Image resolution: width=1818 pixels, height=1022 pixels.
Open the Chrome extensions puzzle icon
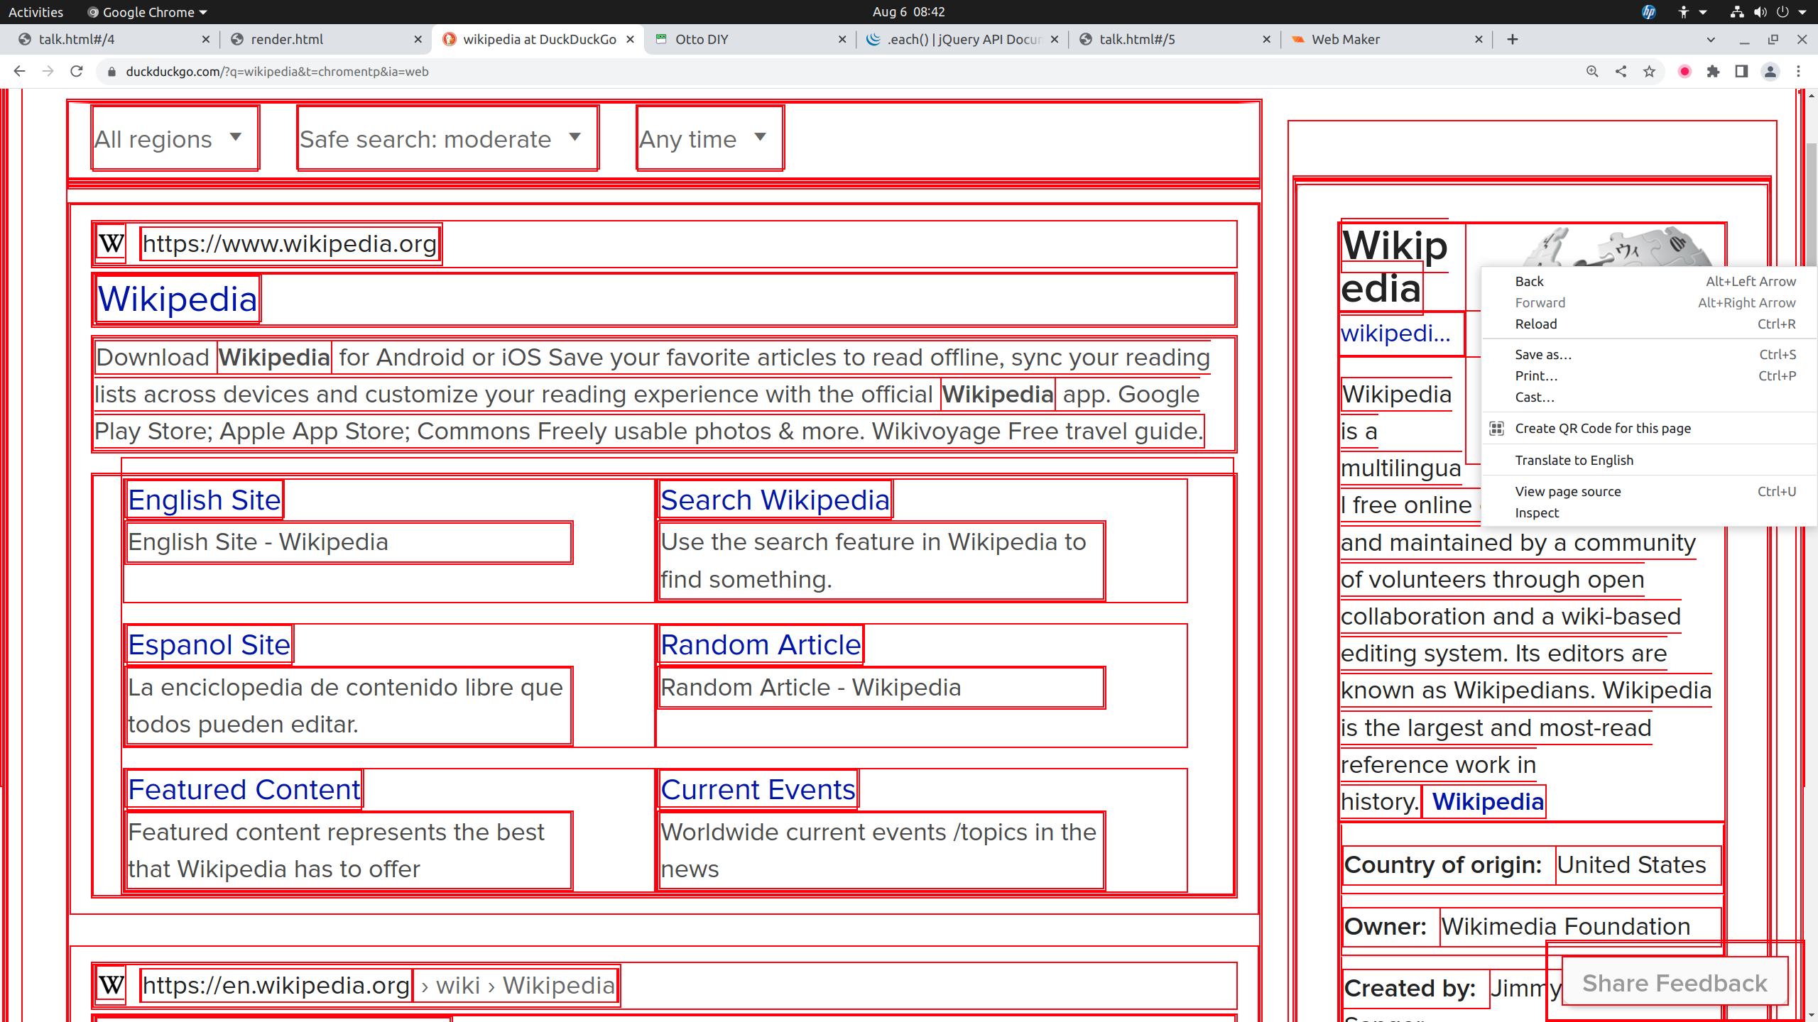[1713, 71]
